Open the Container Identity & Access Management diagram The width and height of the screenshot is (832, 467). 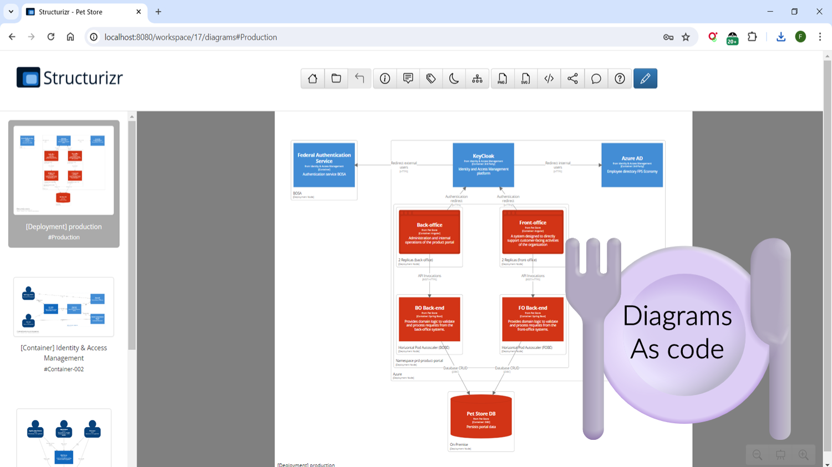(63, 306)
